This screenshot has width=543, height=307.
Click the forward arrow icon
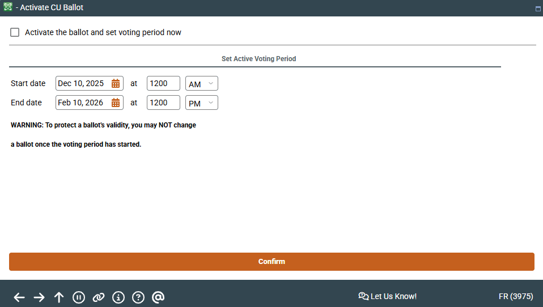39,297
